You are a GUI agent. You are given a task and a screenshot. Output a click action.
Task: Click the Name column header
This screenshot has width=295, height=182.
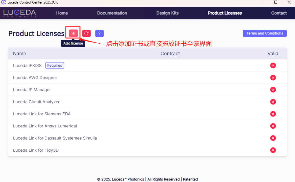click(x=20, y=53)
